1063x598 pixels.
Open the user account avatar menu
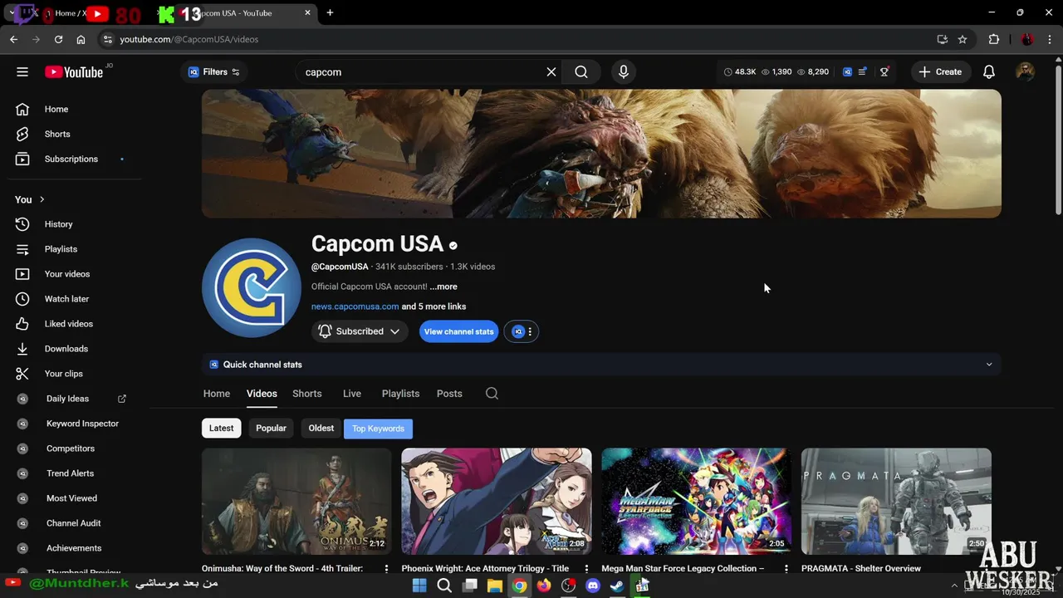(x=1026, y=72)
